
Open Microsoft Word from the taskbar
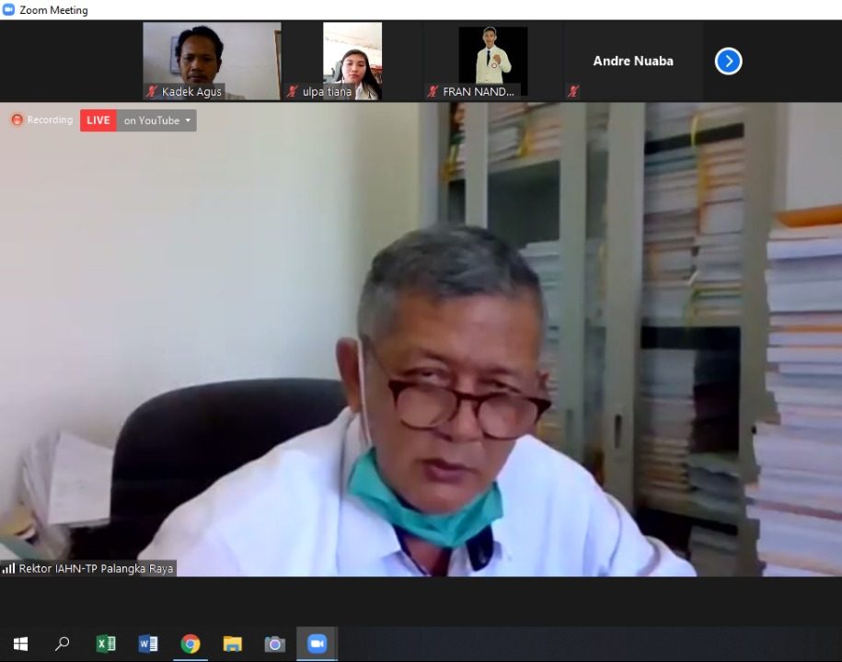pyautogui.click(x=147, y=644)
